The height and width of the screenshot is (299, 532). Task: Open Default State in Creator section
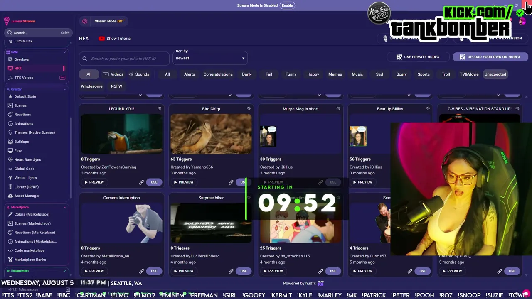point(25,96)
